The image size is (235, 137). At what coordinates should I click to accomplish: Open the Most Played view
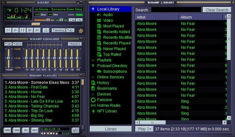click(x=113, y=26)
